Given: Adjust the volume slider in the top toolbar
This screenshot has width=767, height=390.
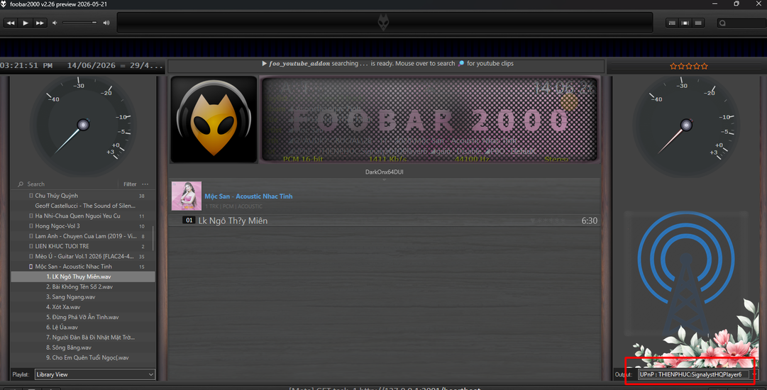Looking at the screenshot, I should [x=79, y=23].
